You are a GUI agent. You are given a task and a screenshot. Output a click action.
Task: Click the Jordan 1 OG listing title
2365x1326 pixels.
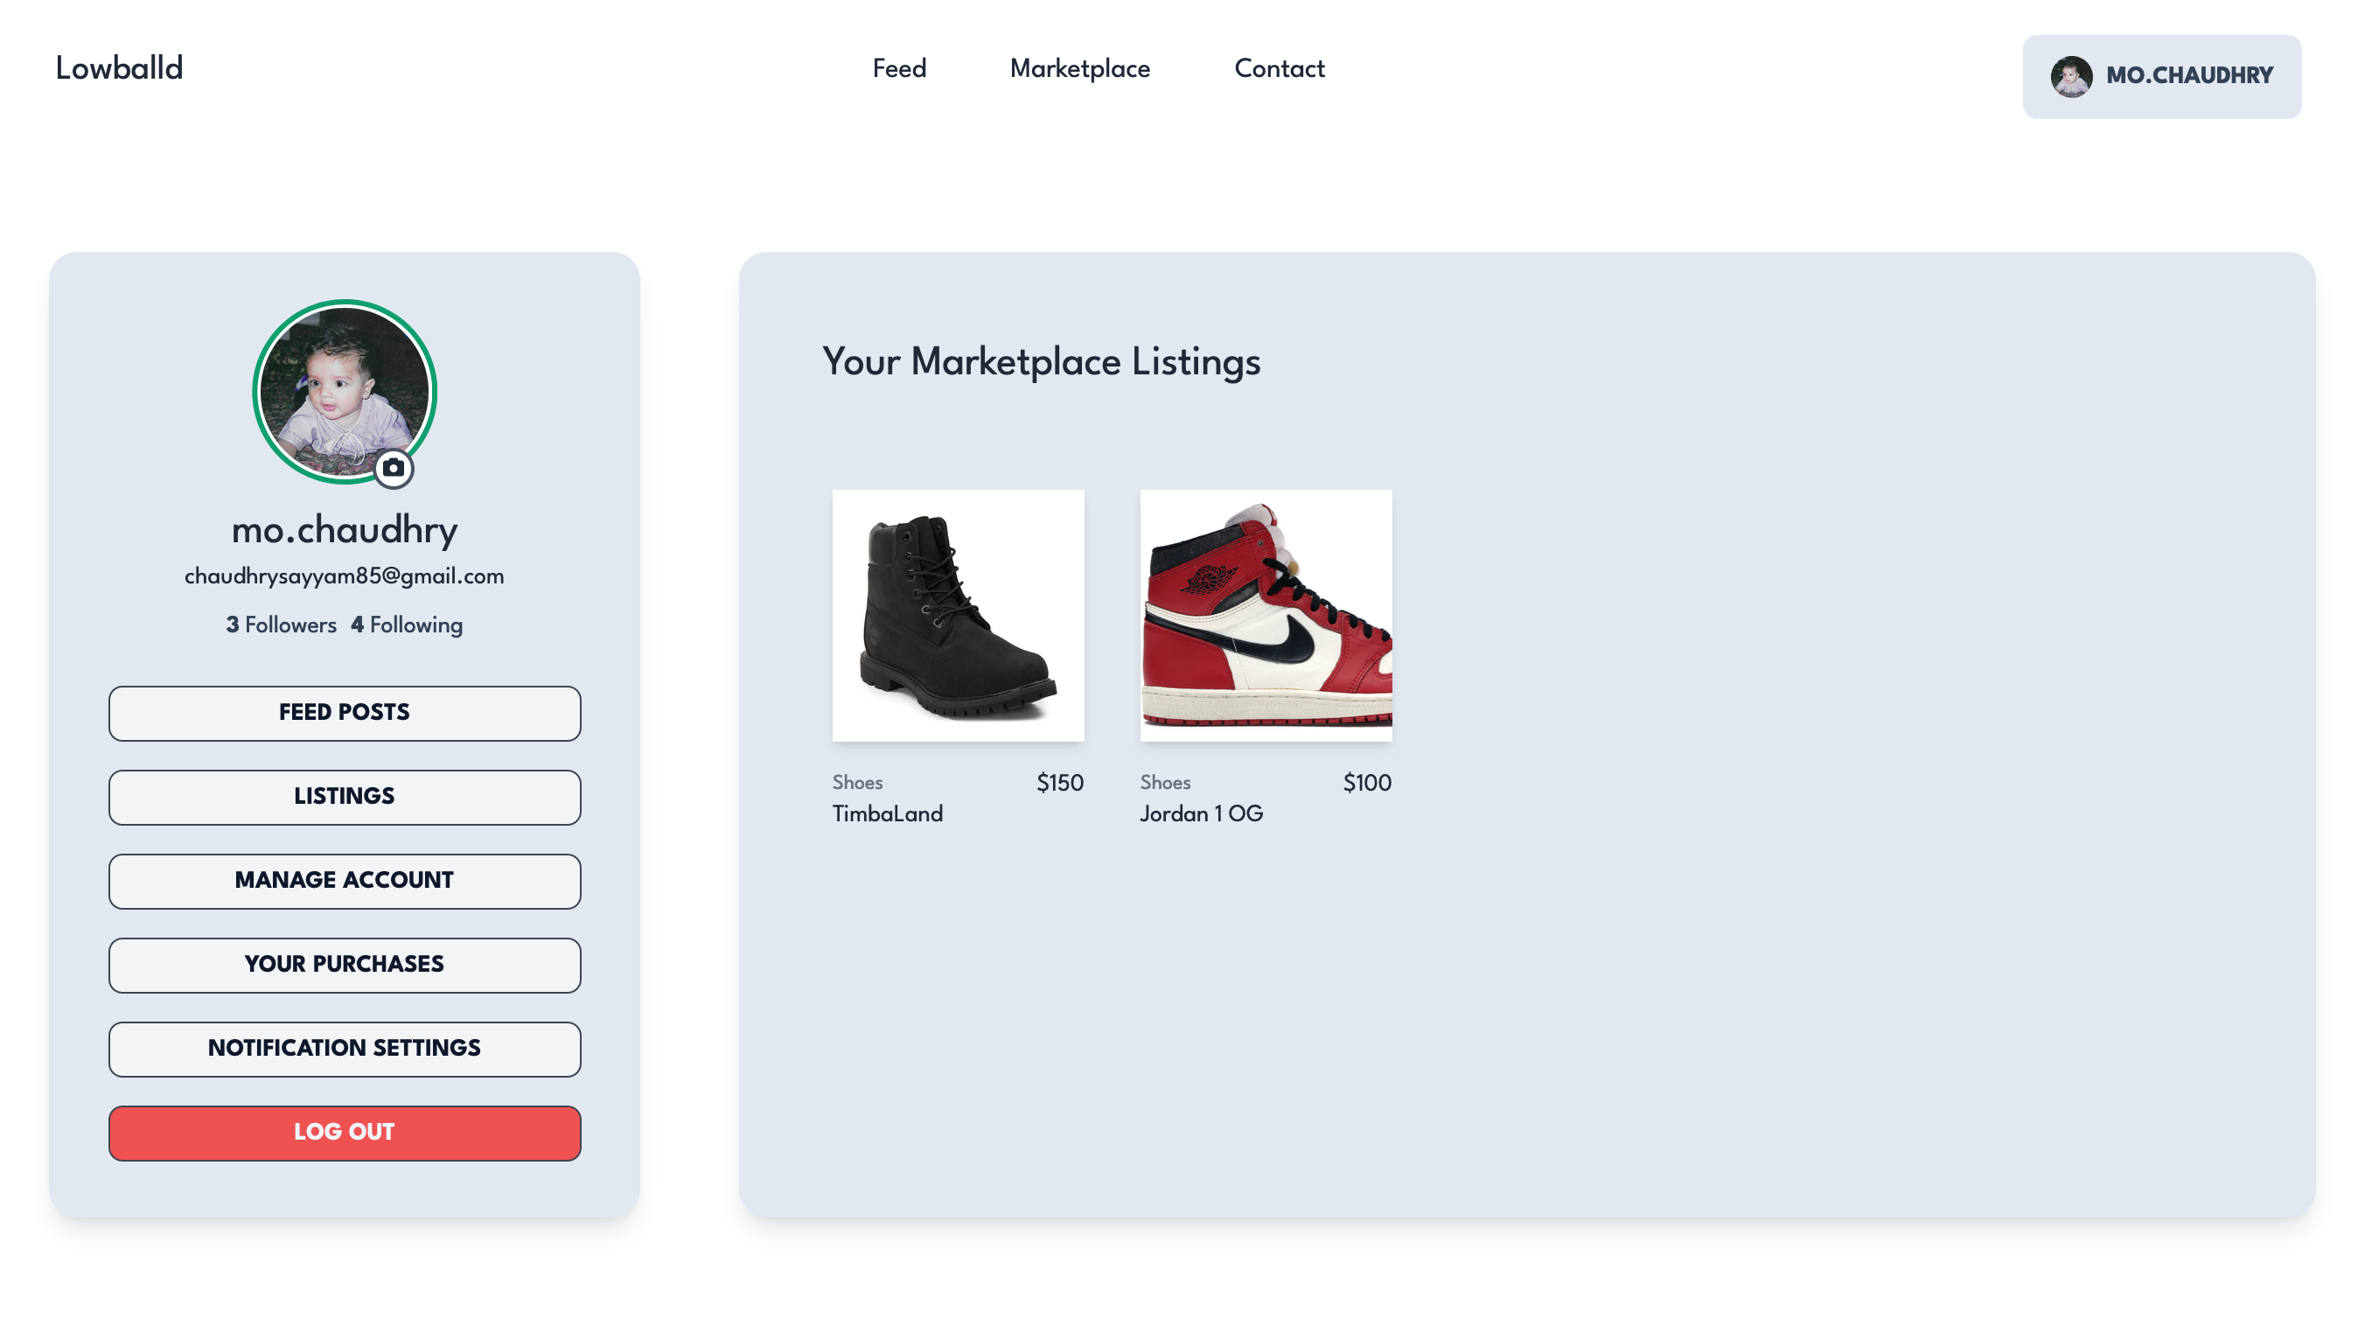point(1201,813)
